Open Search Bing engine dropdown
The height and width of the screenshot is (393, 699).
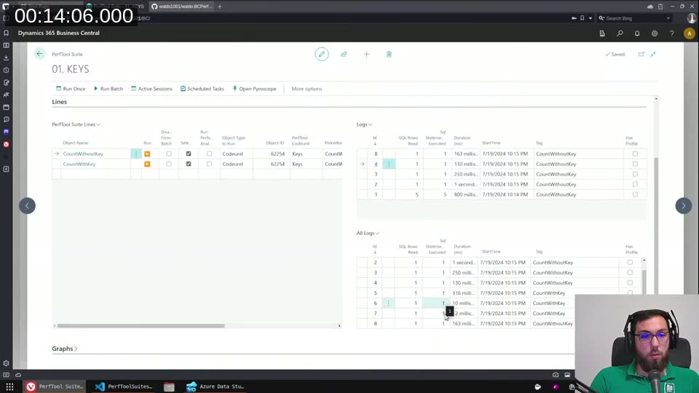point(668,18)
